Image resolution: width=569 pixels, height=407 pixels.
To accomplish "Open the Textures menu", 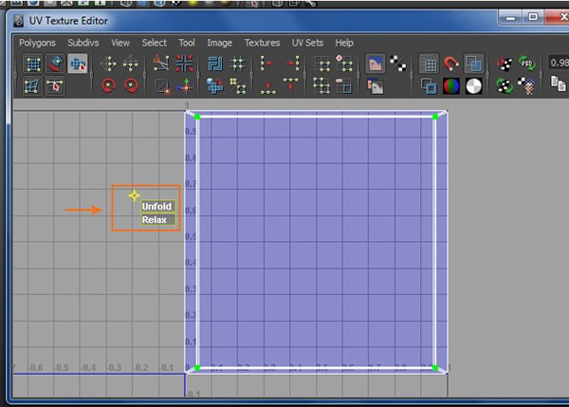I will click(262, 43).
